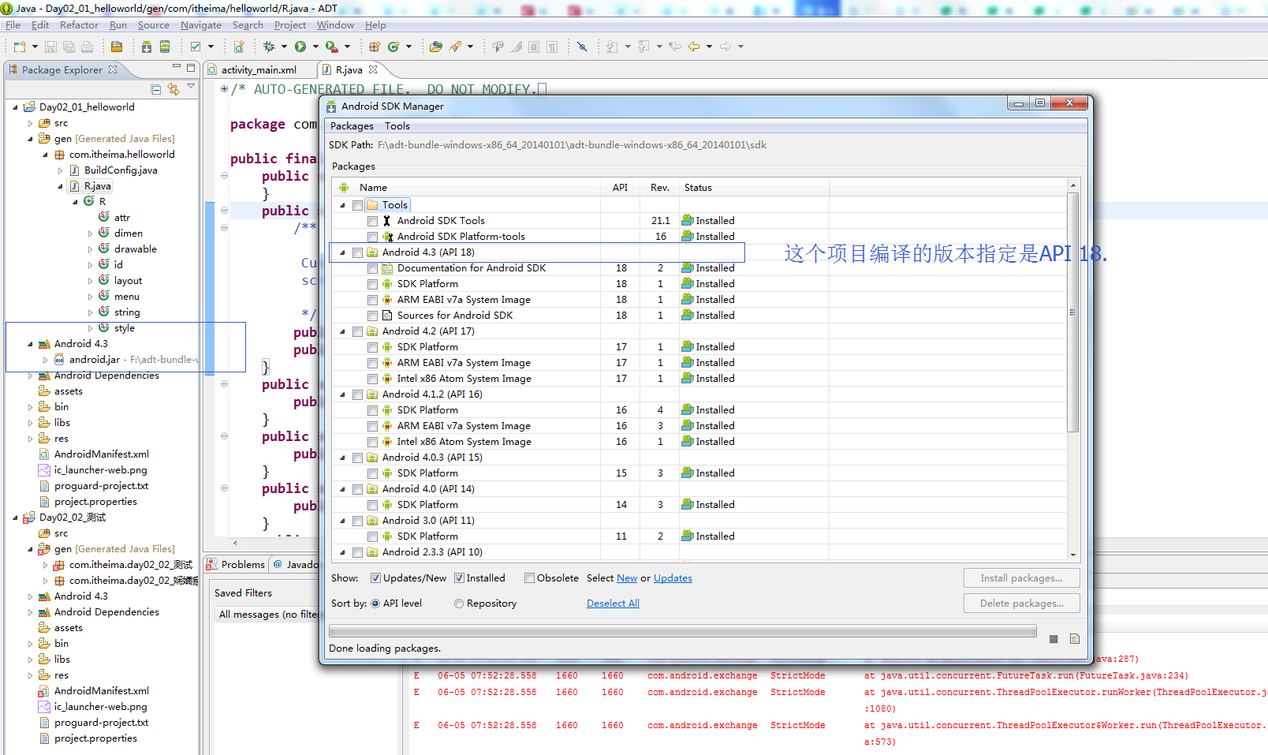1268x755 pixels.
Task: Click the yellow Back navigation arrow
Action: pyautogui.click(x=694, y=47)
